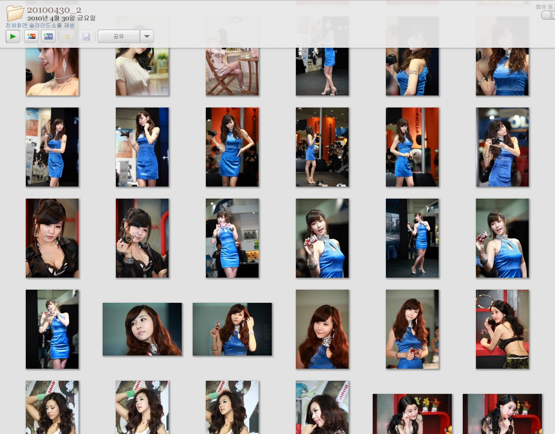Select the distant stage shot with photographer crowd
Viewport: 555px width, 434px height.
322,147
